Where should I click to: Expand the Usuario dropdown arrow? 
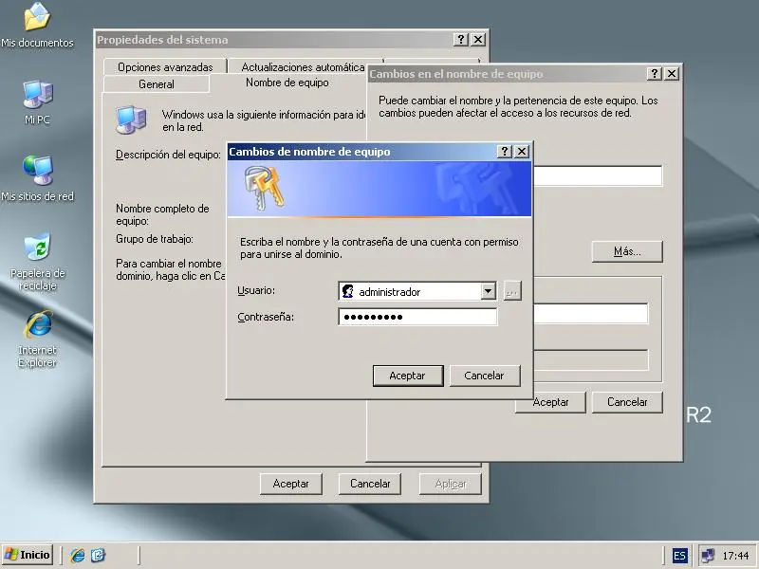pos(488,291)
